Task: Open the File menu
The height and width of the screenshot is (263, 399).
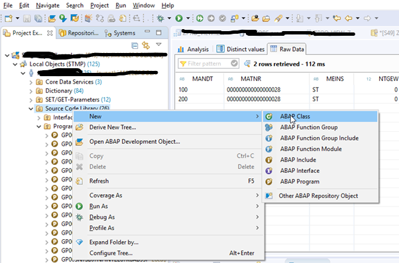Action: [x=8, y=5]
